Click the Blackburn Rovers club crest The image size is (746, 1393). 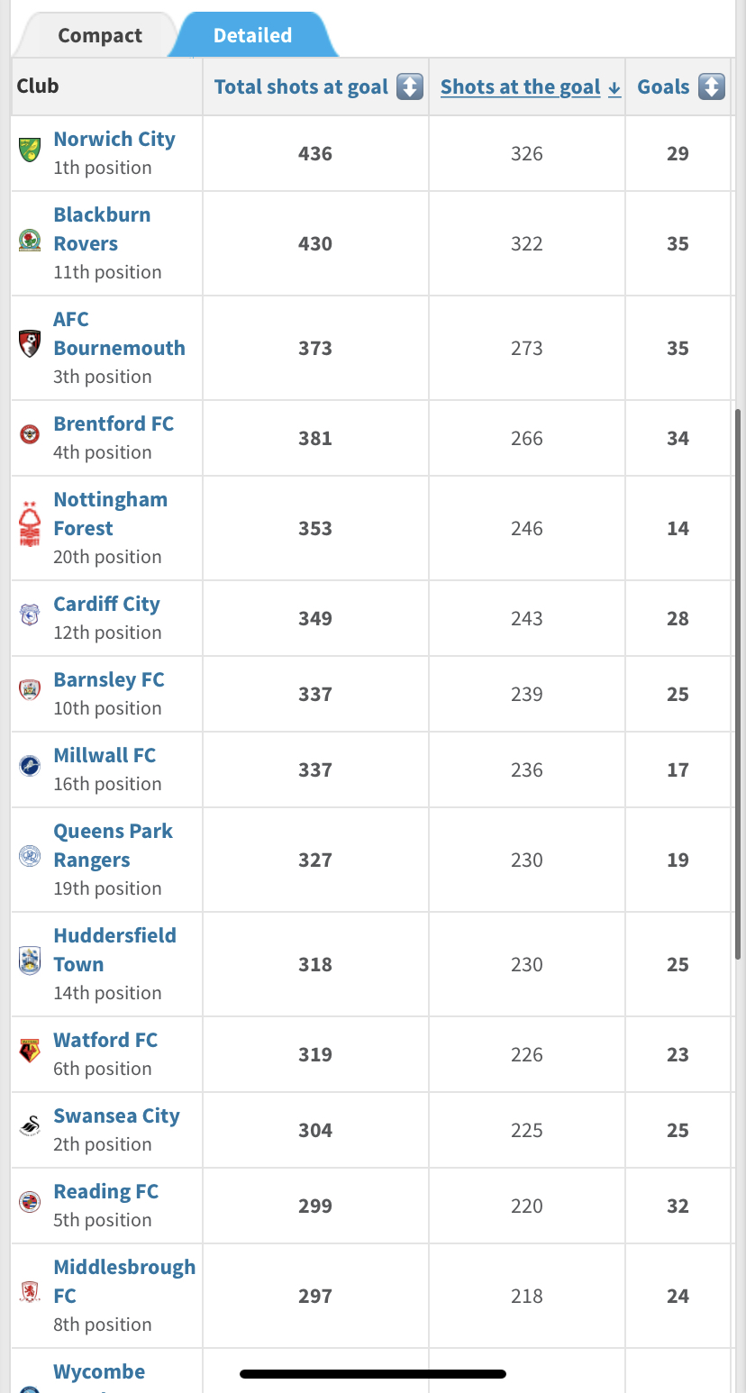click(x=30, y=240)
